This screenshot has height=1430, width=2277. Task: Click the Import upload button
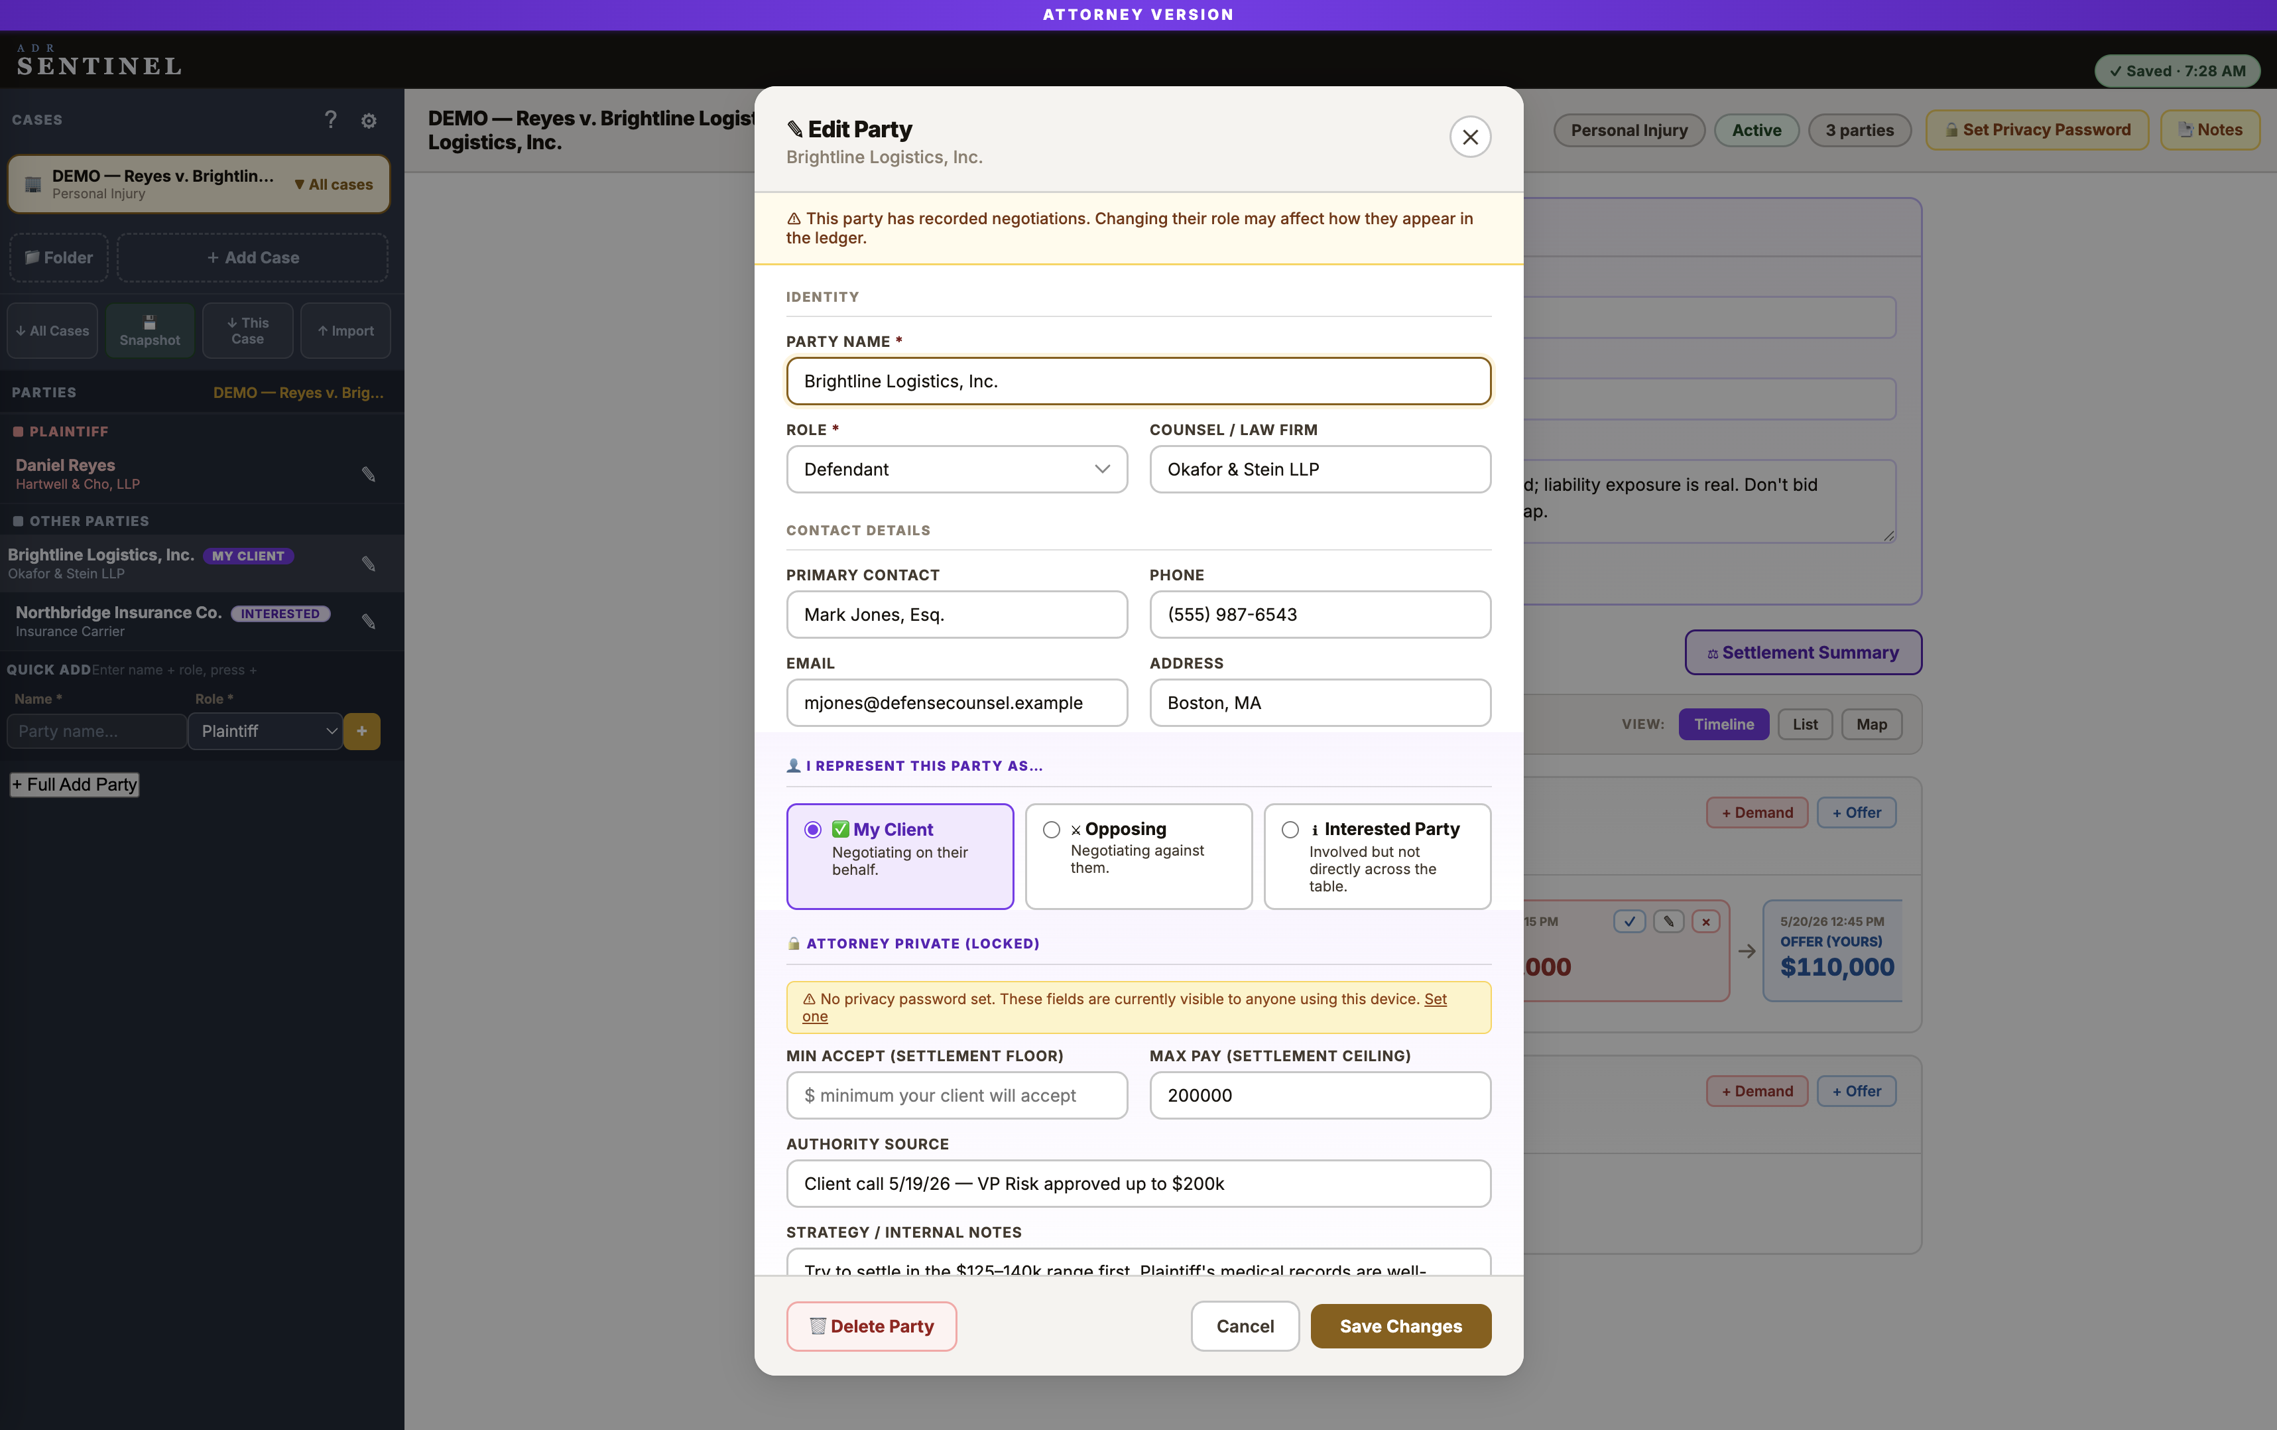tap(346, 331)
